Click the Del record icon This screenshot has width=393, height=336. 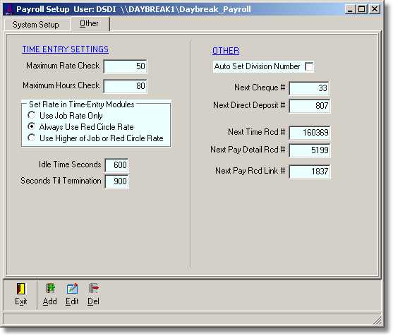(94, 289)
